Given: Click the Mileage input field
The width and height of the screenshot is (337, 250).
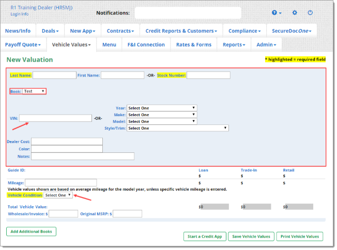Looking at the screenshot, I should pos(61,183).
